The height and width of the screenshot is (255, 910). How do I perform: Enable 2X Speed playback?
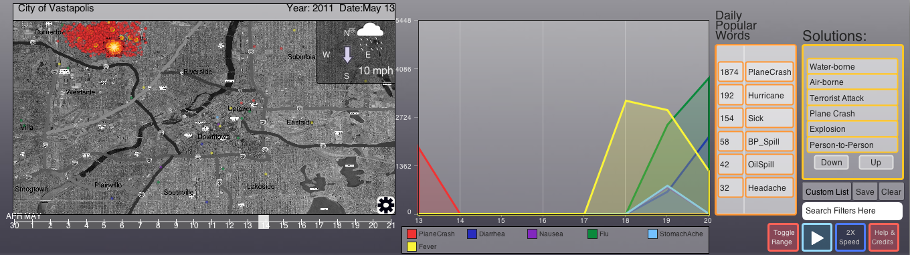click(x=849, y=237)
